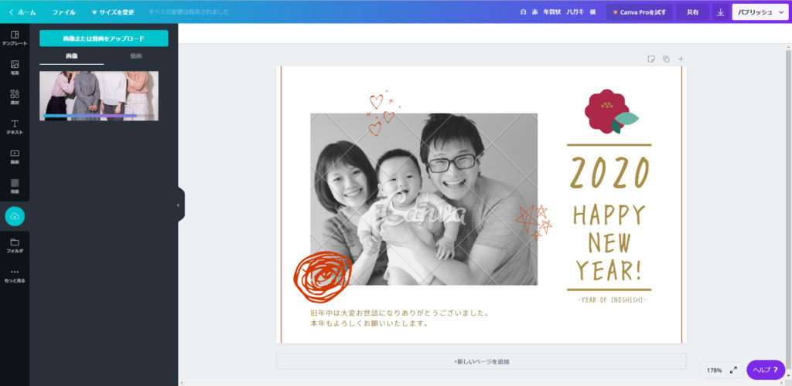This screenshot has height=386, width=792.
Task: Open the フォルダ folder sidebar icon
Action: [15, 245]
